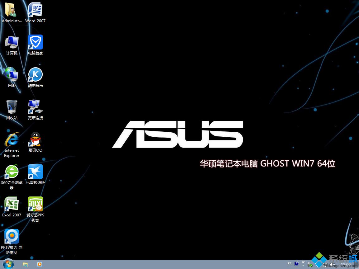The width and height of the screenshot is (359, 269).
Task: Open the 电脑管家 shield shortcut
Action: tap(36, 45)
